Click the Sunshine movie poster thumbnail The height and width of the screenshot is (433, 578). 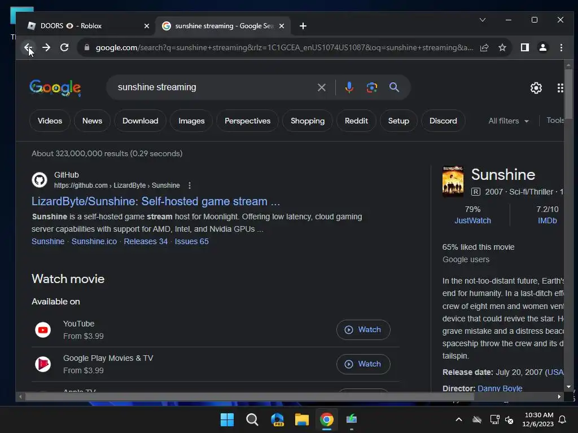(453, 181)
